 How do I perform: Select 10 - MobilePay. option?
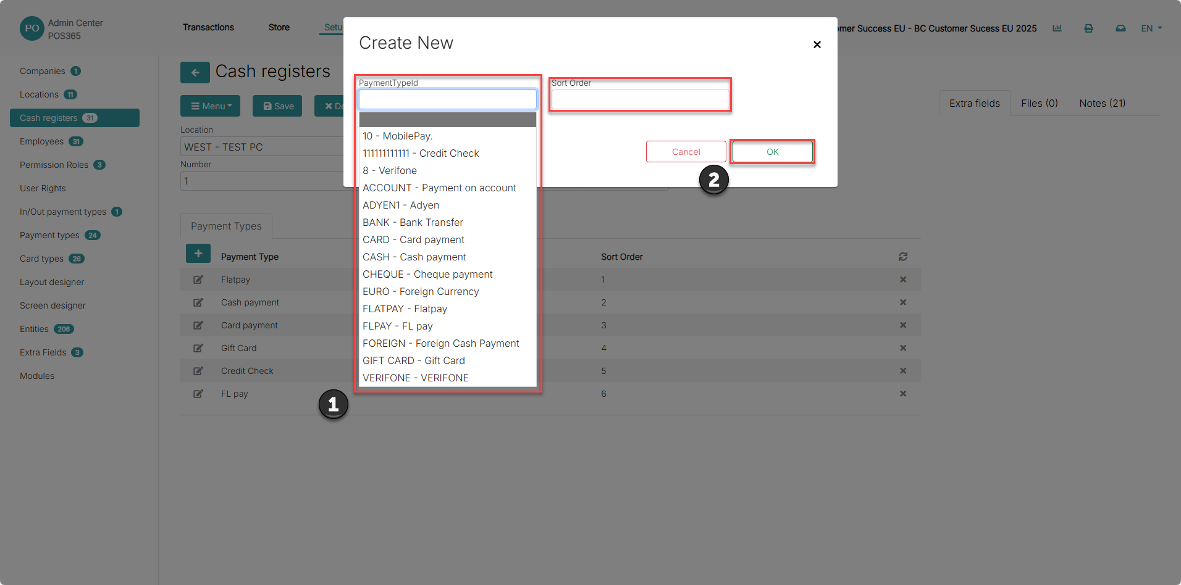click(x=448, y=136)
